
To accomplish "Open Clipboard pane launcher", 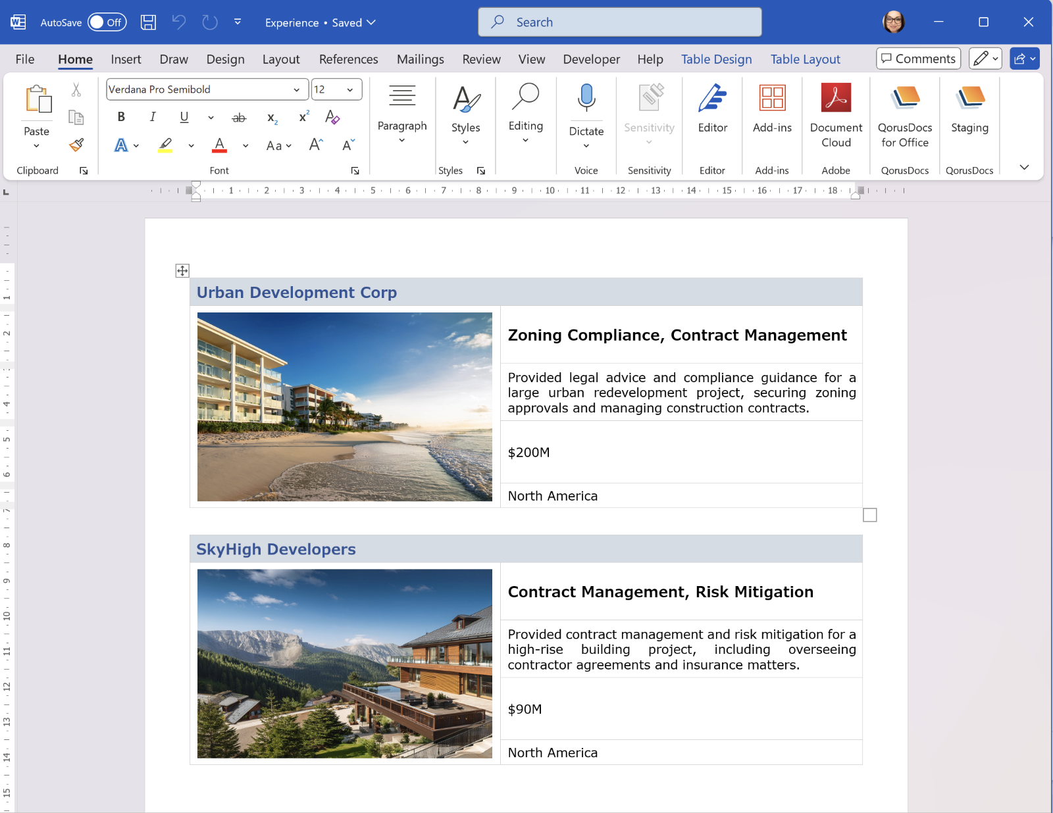I will click(x=84, y=171).
